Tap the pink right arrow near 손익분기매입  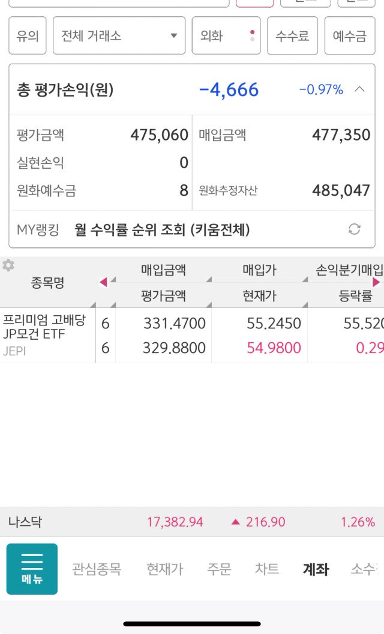[x=376, y=282]
